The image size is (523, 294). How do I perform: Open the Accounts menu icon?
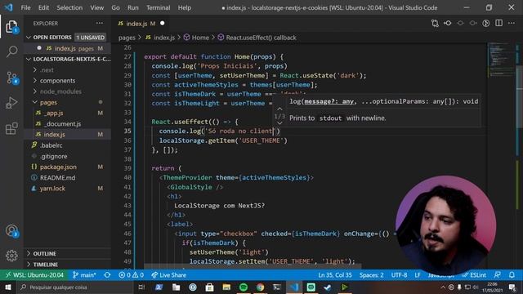tap(11, 230)
